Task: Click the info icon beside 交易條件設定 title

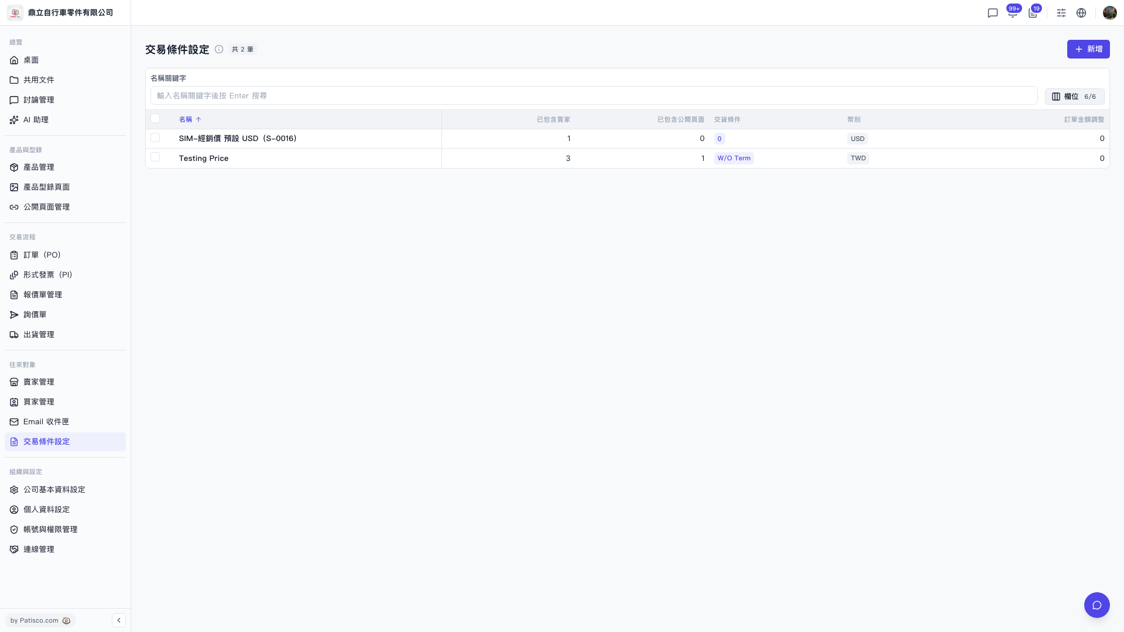Action: 219,49
